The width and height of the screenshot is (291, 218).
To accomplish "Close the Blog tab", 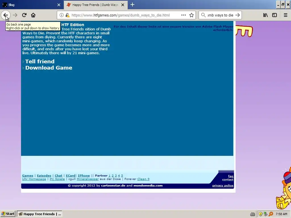I will point(59,5).
